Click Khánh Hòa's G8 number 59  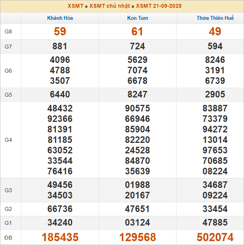[x=60, y=32]
